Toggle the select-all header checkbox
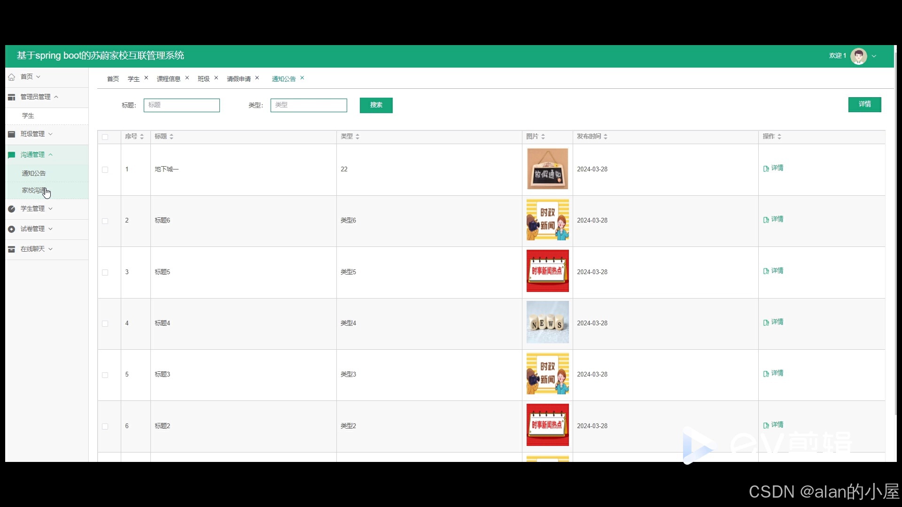The image size is (902, 507). coord(105,137)
